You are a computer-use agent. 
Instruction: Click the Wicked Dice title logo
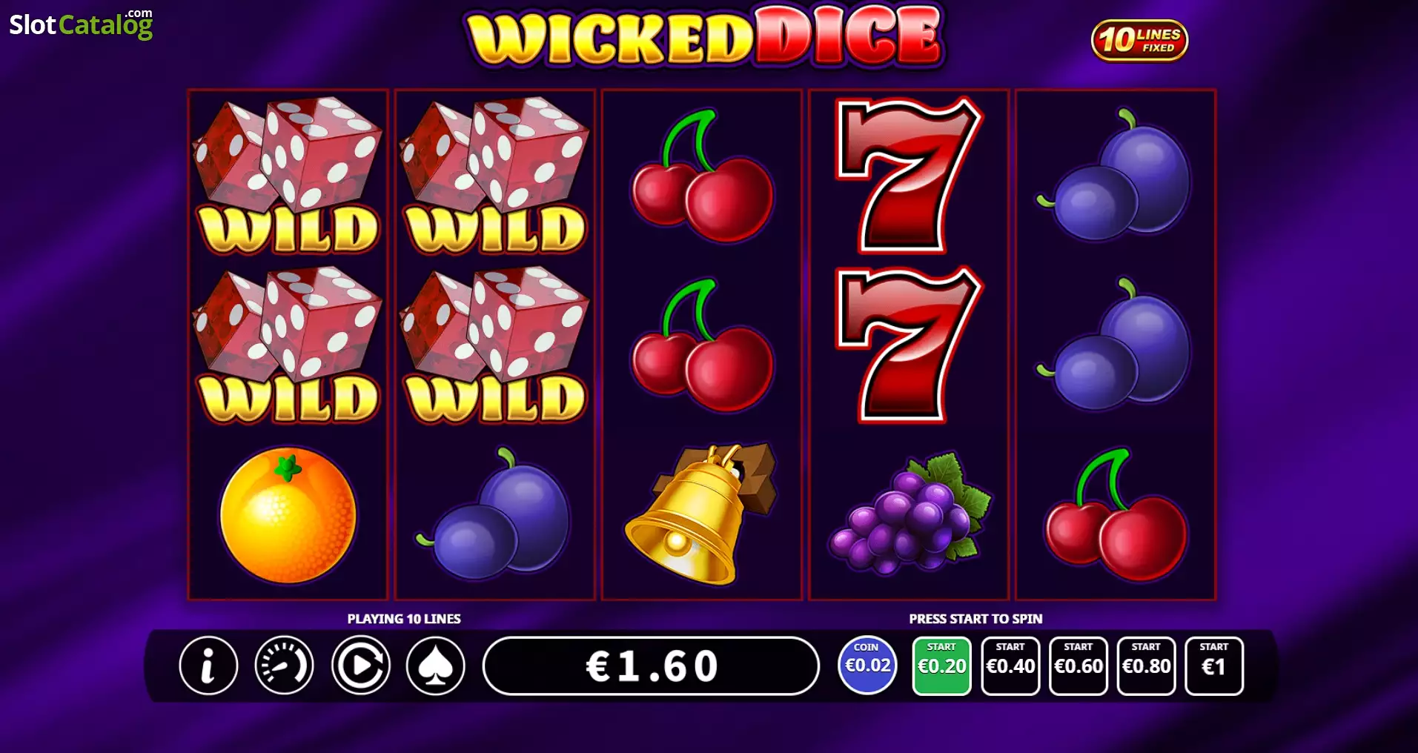(x=704, y=36)
